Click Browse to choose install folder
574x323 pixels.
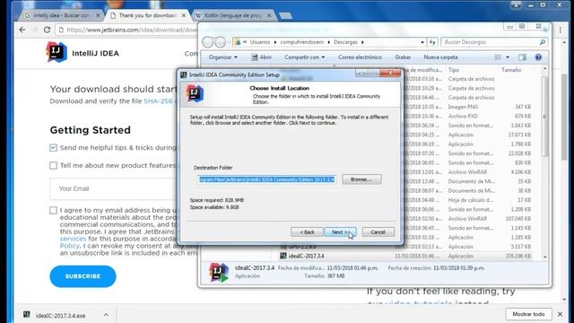coord(361,179)
